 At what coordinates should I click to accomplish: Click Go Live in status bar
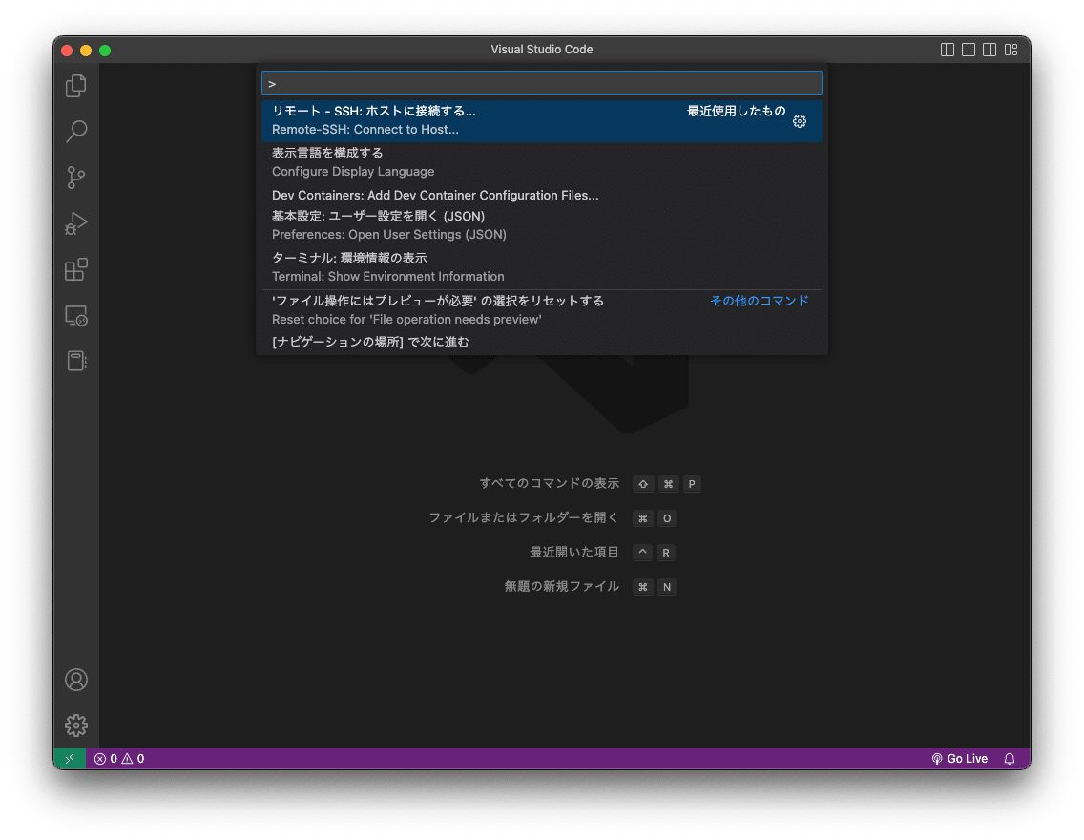coord(959,759)
